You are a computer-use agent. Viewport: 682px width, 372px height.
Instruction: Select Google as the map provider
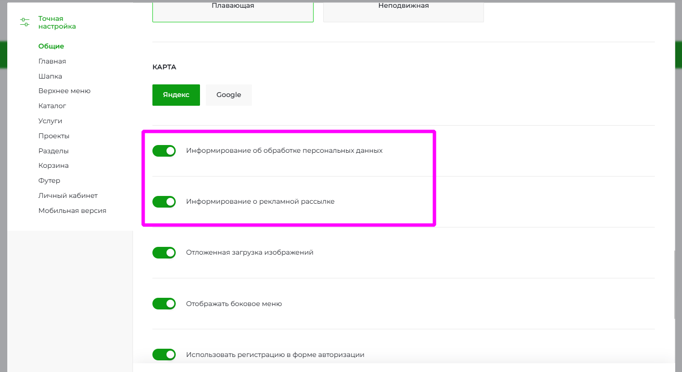[x=229, y=95]
